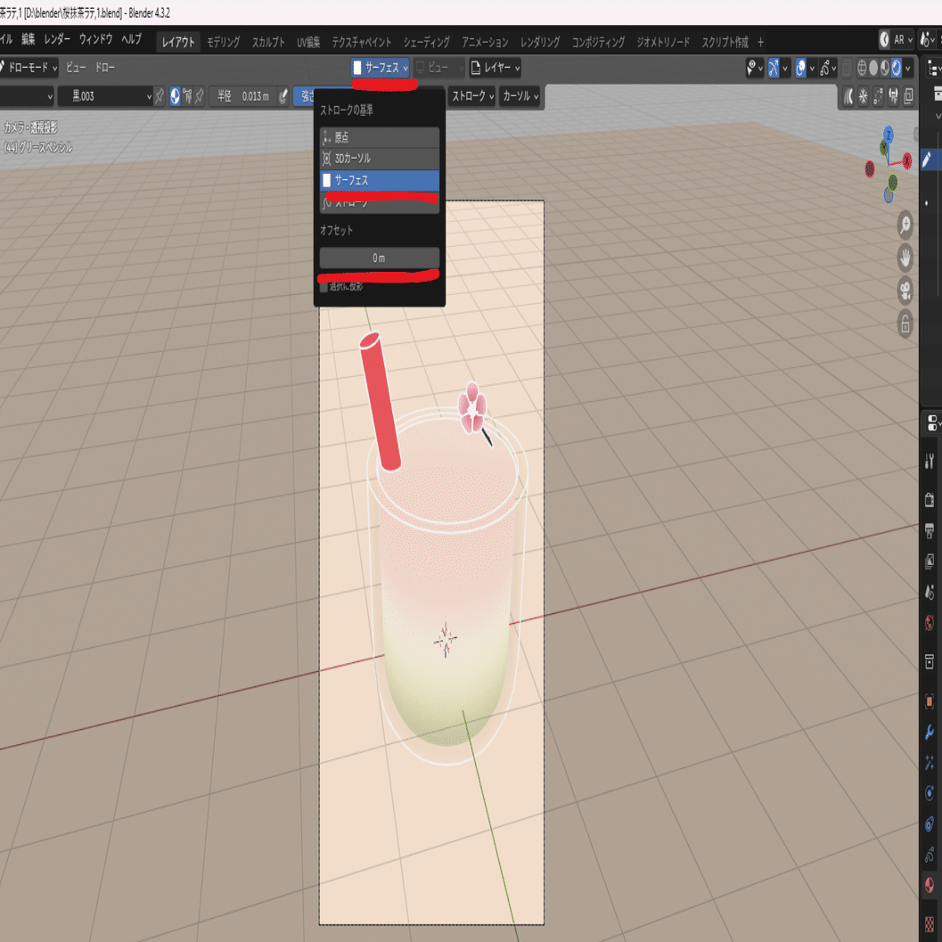
Task: Click the lock camera to view icon
Action: (x=905, y=324)
